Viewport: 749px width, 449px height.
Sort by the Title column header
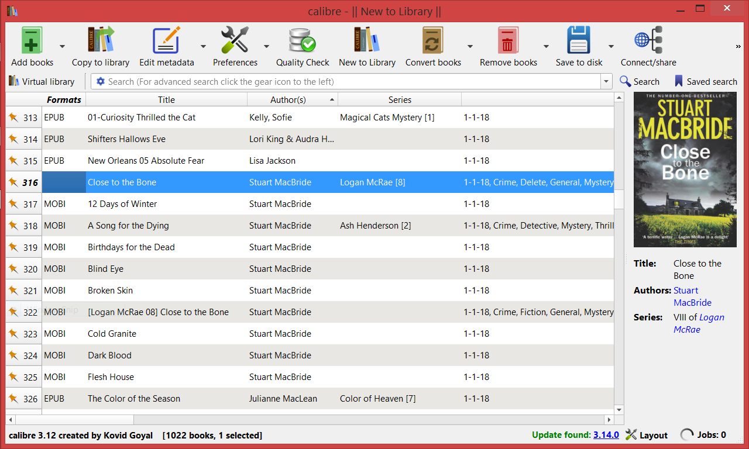pyautogui.click(x=166, y=100)
